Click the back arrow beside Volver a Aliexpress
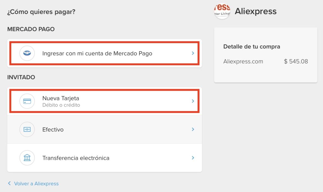This screenshot has width=323, height=192. click(9, 183)
